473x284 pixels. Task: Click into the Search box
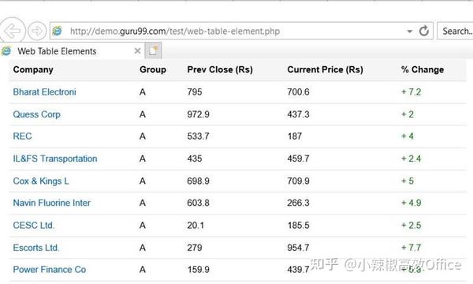click(x=455, y=31)
